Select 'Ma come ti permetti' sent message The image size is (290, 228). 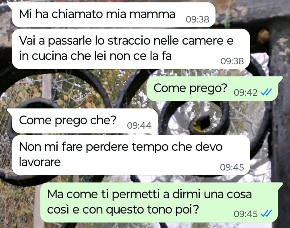click(x=161, y=203)
